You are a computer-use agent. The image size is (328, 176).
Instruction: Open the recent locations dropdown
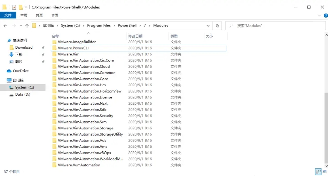(x=21, y=26)
